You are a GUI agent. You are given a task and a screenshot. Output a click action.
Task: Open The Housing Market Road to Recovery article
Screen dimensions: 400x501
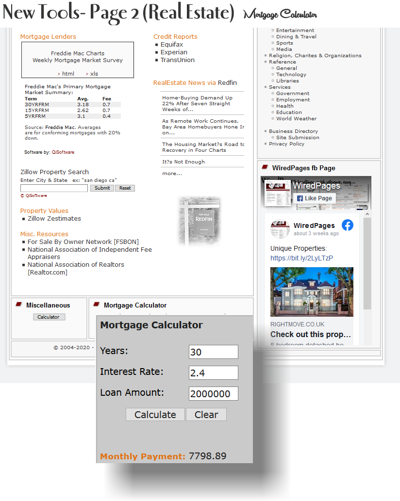pyautogui.click(x=203, y=147)
